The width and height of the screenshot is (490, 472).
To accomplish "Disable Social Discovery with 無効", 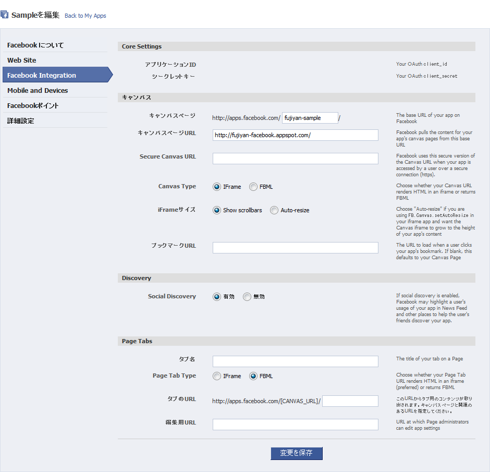I will coord(247,297).
